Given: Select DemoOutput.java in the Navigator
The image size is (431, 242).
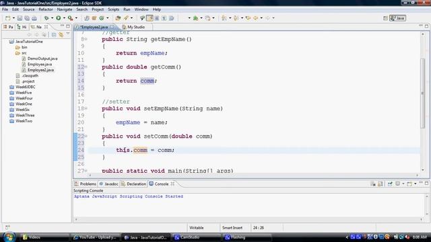Looking at the screenshot, I should click(x=42, y=58).
